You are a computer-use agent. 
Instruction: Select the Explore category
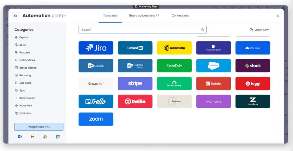(x=21, y=37)
